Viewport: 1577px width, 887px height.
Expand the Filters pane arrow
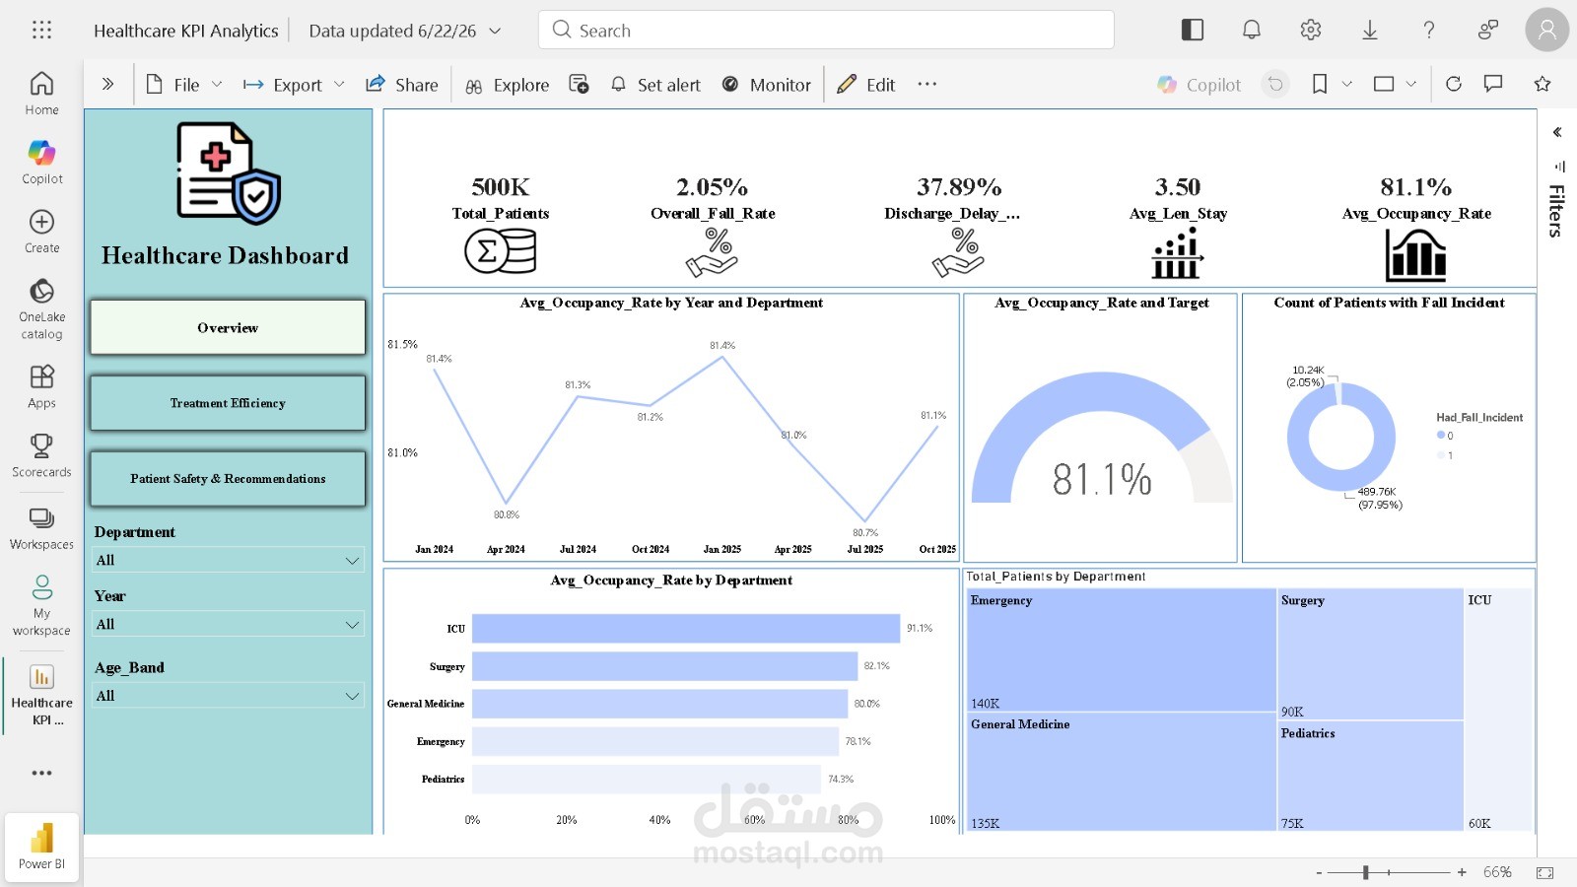point(1557,132)
